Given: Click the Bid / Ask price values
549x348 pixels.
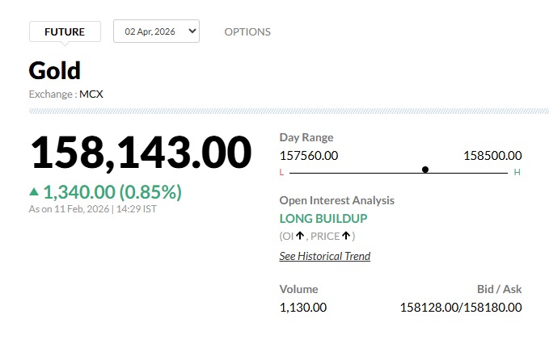Looking at the screenshot, I should [x=461, y=307].
